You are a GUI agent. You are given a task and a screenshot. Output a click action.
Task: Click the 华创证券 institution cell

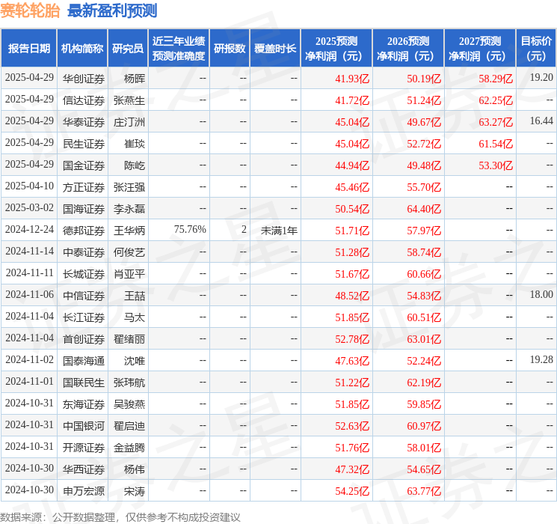click(x=84, y=79)
